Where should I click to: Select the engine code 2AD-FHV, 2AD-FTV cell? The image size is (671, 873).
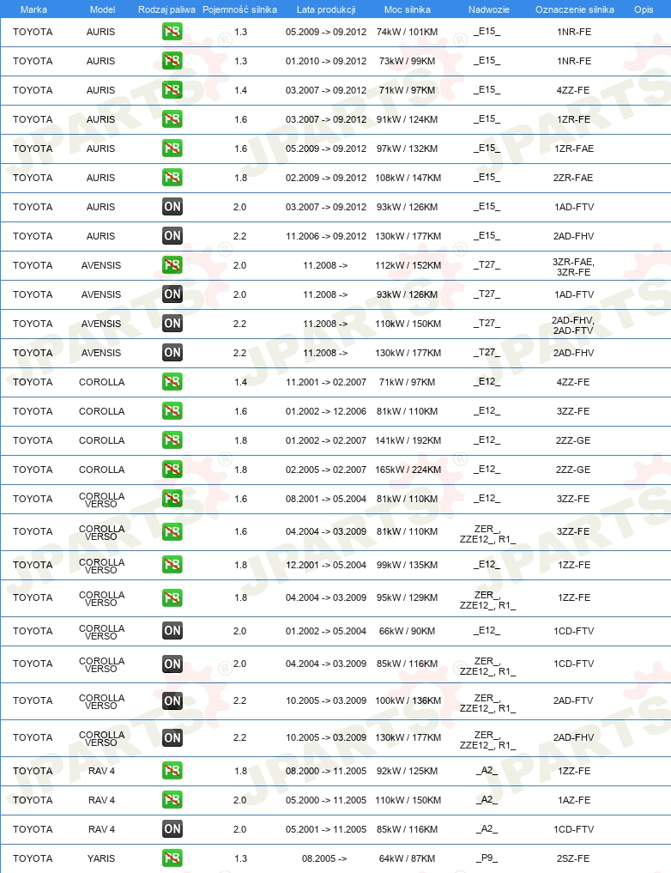[x=573, y=325]
